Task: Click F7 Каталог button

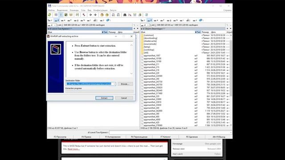Action: click(x=165, y=137)
